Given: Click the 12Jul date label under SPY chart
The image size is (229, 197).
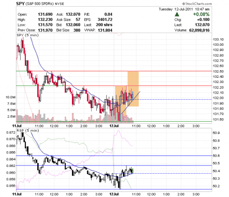Looking at the screenshot, I should [x=114, y=126].
